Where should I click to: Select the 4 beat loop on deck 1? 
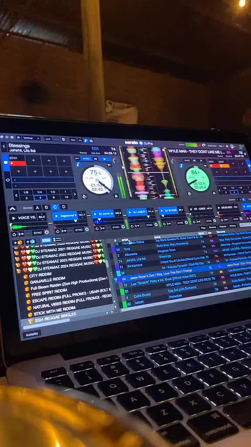click(40, 198)
